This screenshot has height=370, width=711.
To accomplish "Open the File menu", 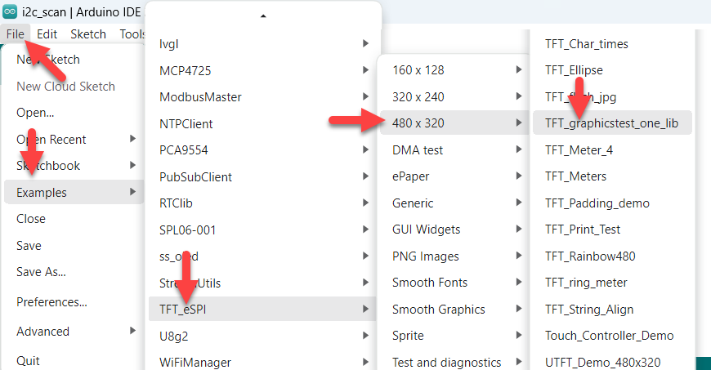I will 15,34.
